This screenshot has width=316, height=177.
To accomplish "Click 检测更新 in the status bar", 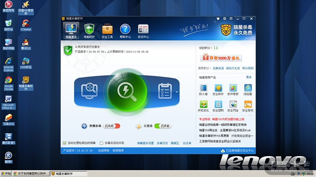I will pos(104,151).
